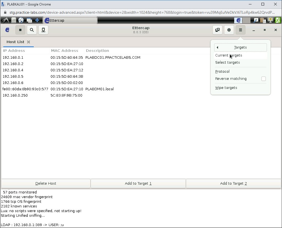Close the Host List tab
The height and width of the screenshot is (228, 282).
pyautogui.click(x=29, y=42)
